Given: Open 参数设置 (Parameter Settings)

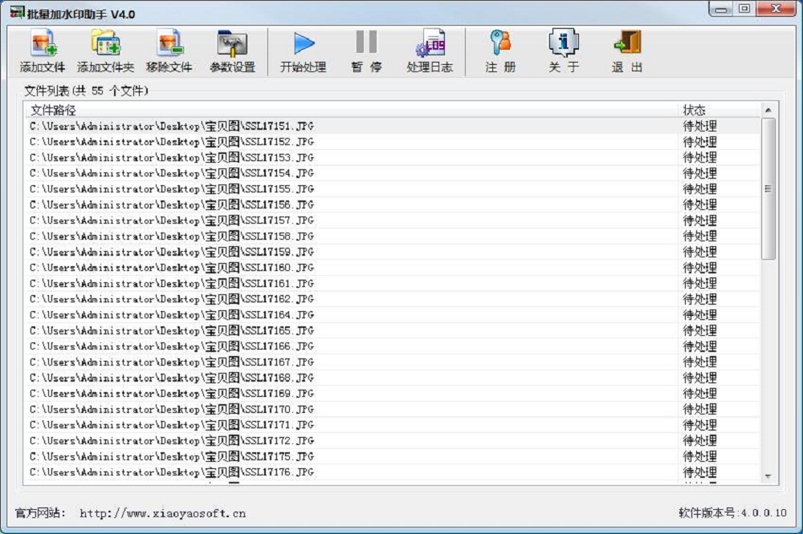Looking at the screenshot, I should click(232, 43).
